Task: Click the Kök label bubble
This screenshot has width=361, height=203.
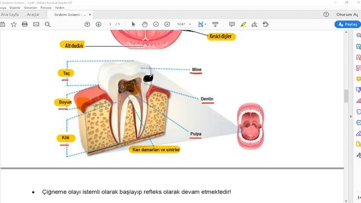Action: 66,138
